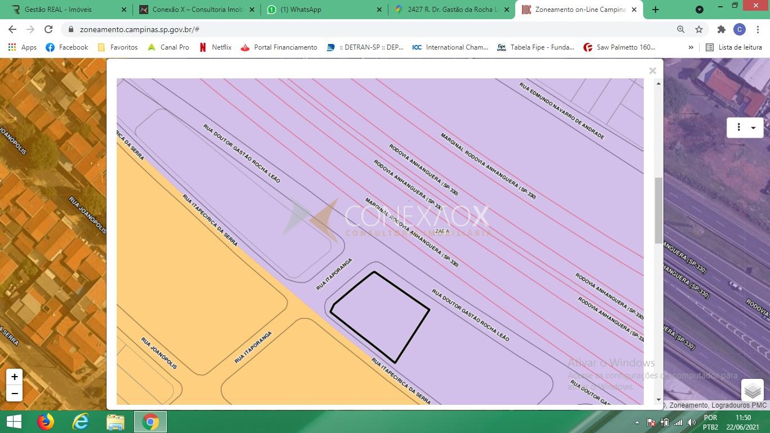Open the volume speaker tray icon
This screenshot has height=433, width=770.
pyautogui.click(x=692, y=422)
